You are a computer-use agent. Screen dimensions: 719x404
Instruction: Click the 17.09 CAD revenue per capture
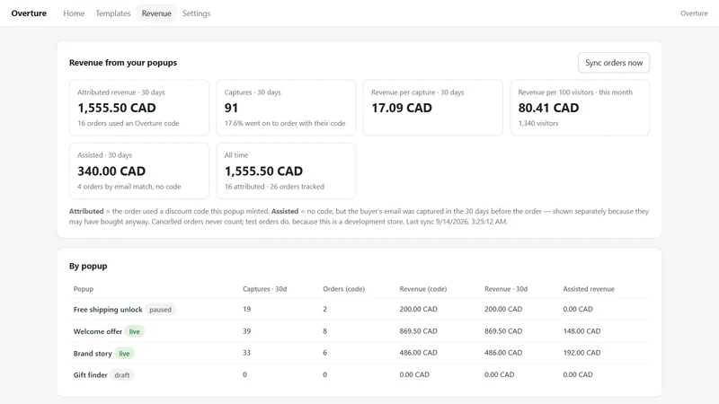point(401,108)
